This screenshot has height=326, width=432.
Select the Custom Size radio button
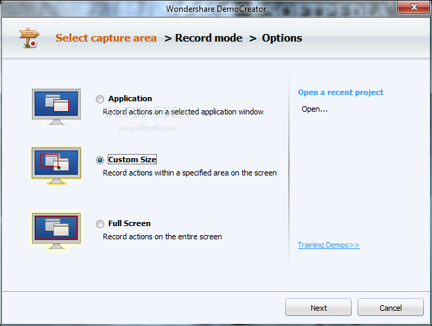[x=100, y=160]
